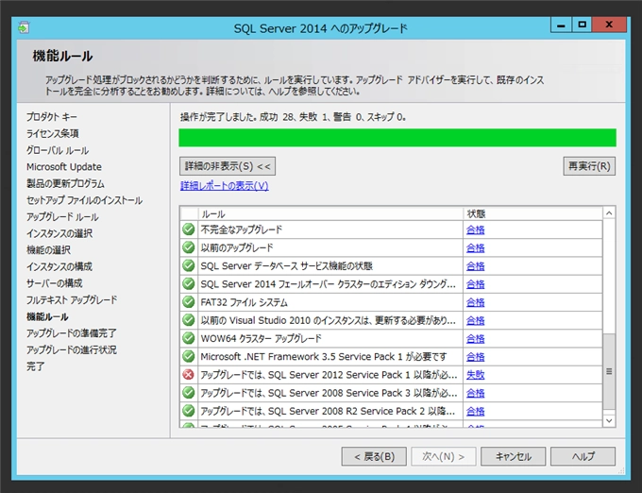Click the SQL Server 2012 Service Pack 1 rule text

click(x=329, y=375)
